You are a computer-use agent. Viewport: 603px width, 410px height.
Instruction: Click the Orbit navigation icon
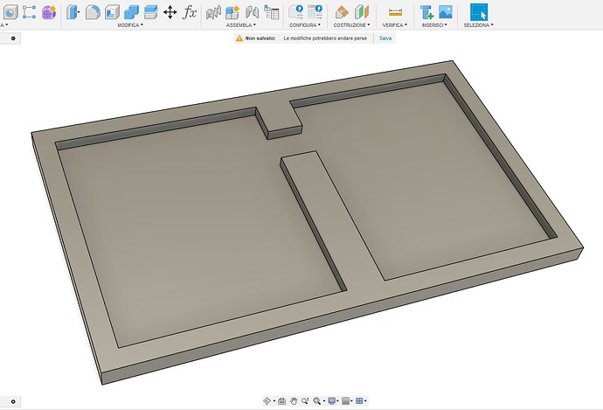(267, 400)
